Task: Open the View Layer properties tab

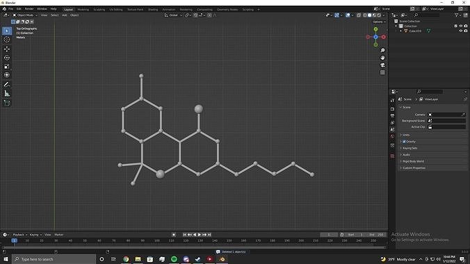Action: click(x=392, y=122)
